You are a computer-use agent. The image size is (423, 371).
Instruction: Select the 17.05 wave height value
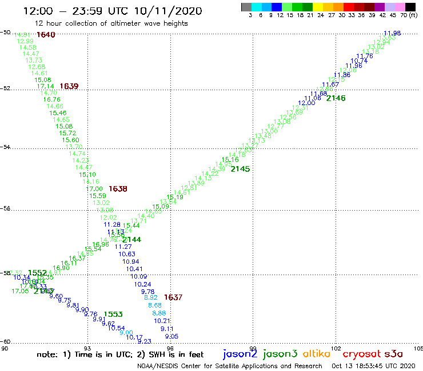(x=20, y=291)
